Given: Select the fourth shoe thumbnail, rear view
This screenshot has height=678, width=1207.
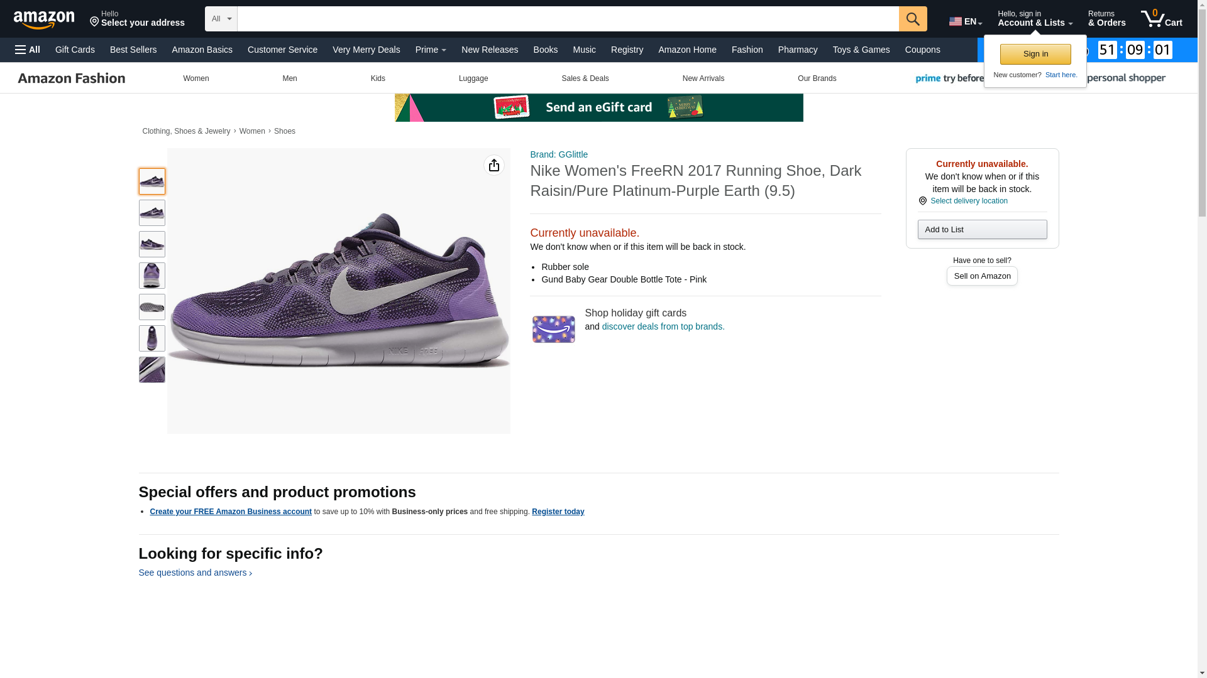Looking at the screenshot, I should coord(152,276).
